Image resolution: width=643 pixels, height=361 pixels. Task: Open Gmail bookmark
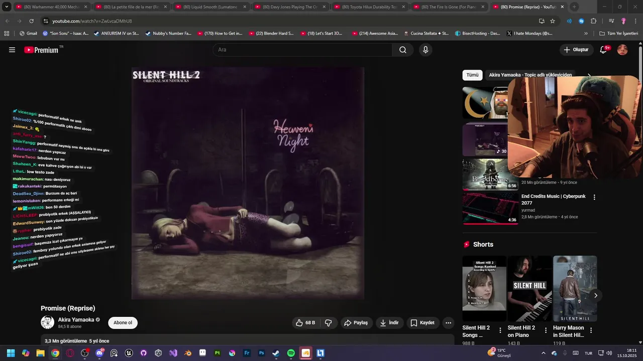point(28,33)
